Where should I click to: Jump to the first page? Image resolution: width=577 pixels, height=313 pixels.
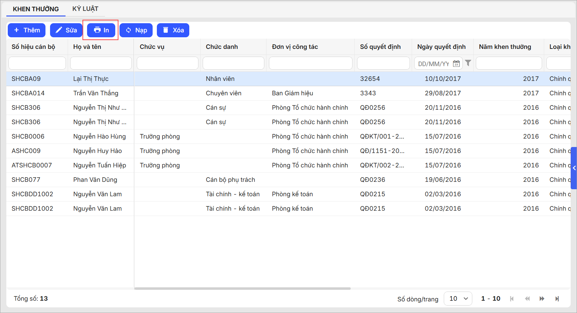click(x=512, y=299)
